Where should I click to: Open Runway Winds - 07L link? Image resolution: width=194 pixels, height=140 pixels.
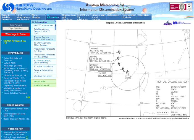tap(14, 78)
